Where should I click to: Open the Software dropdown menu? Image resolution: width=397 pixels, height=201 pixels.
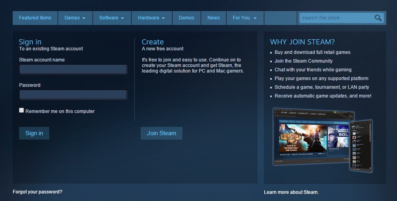(112, 18)
